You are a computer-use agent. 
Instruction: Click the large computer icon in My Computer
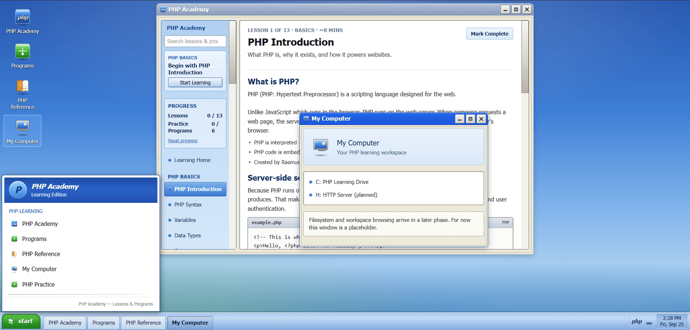321,147
